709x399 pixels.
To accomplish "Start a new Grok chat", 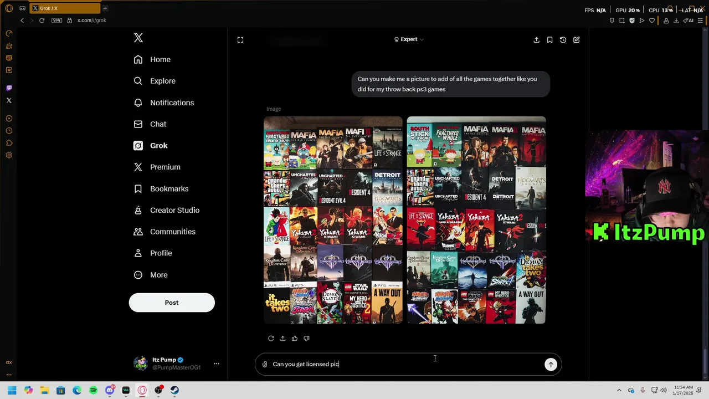I will pyautogui.click(x=577, y=40).
